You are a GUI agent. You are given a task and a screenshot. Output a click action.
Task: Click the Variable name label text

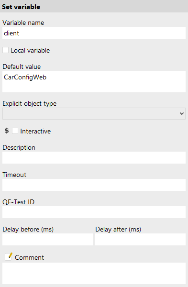pyautogui.click(x=23, y=22)
